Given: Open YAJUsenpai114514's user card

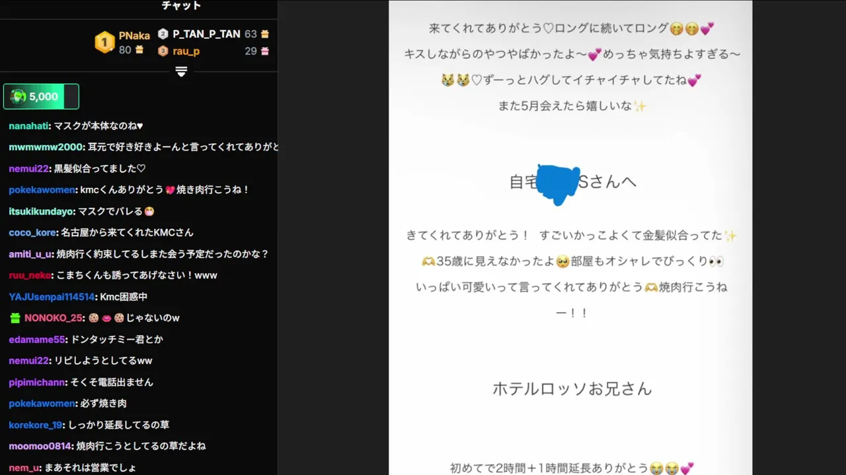Looking at the screenshot, I should [x=52, y=297].
